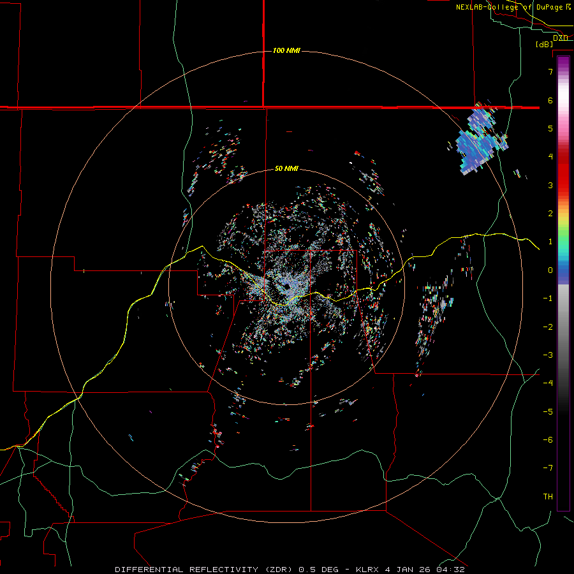Click the 6 dB scale tick label
Viewport: 574px width, 574px height.
point(550,100)
